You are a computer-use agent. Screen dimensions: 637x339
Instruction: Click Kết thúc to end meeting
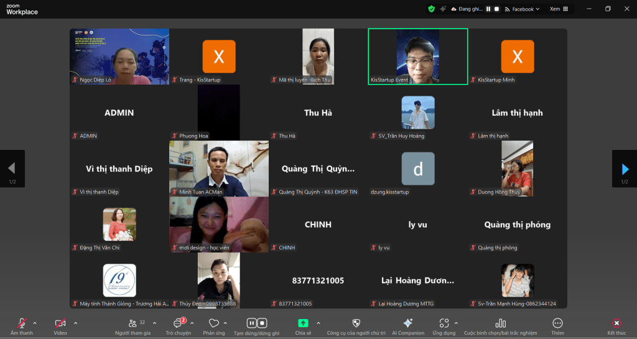(x=616, y=323)
